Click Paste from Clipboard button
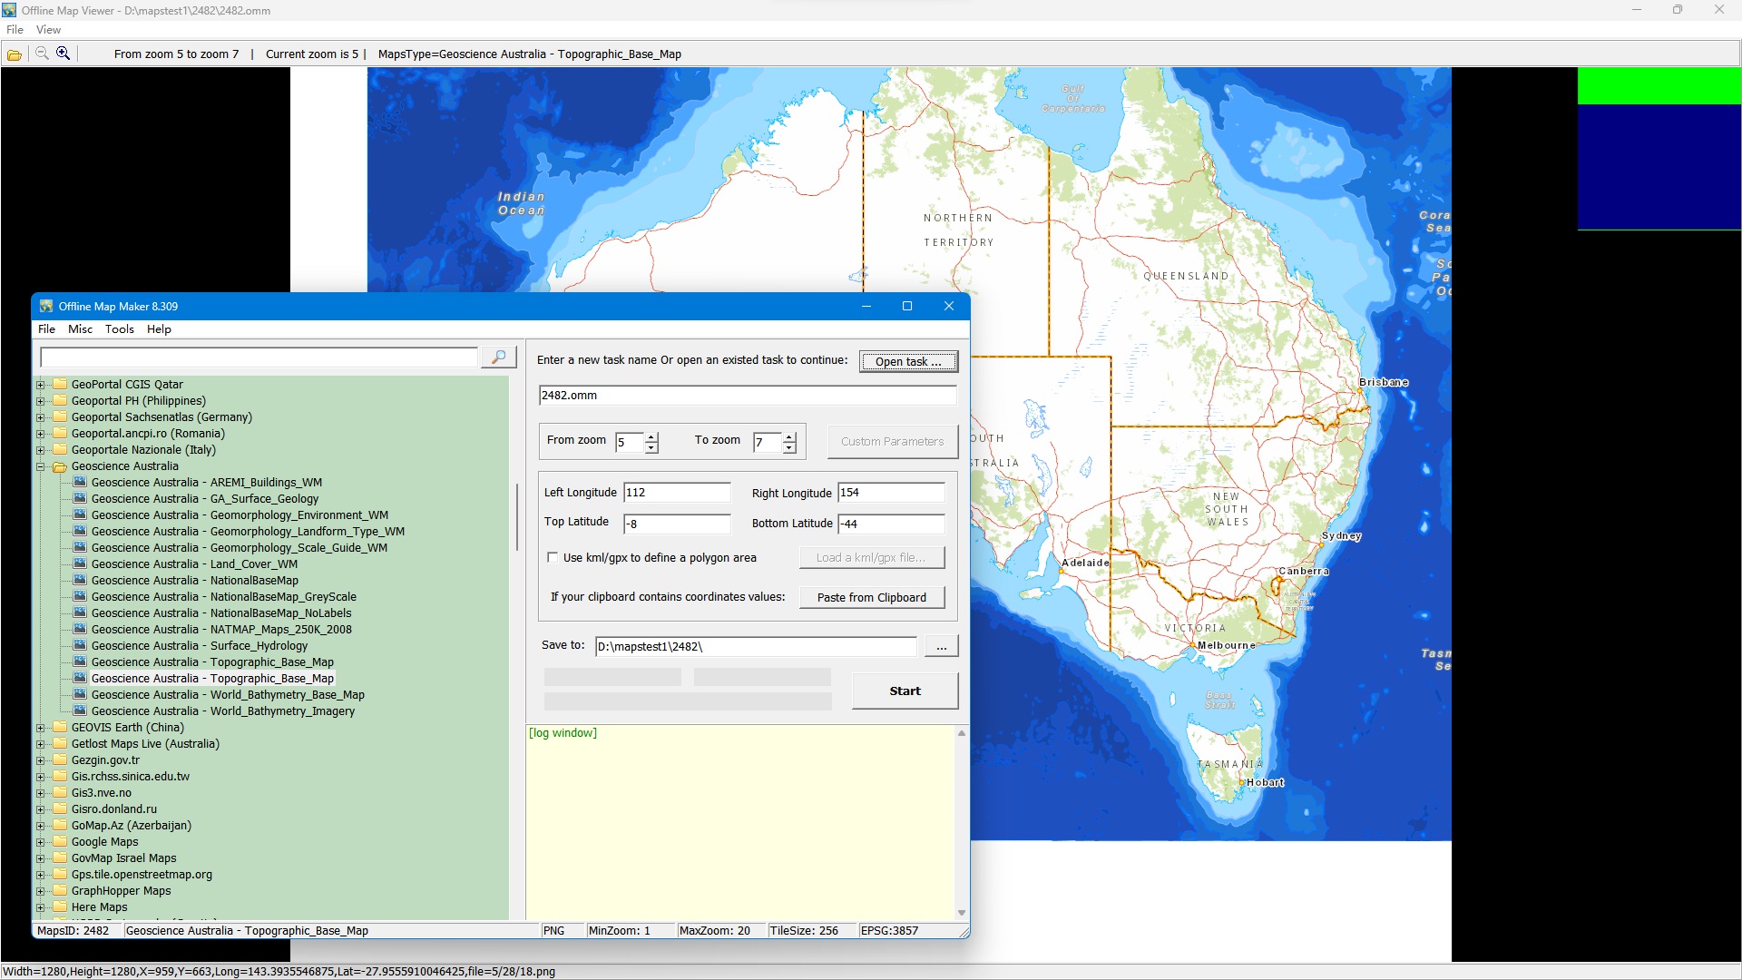This screenshot has width=1742, height=980. point(872,597)
